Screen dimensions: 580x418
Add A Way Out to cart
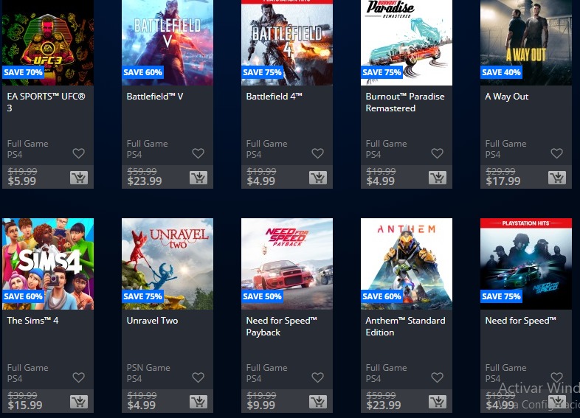[556, 178]
